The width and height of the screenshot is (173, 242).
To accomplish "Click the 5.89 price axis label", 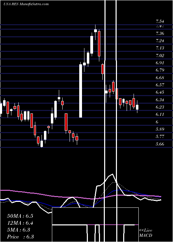I will point(160,129).
